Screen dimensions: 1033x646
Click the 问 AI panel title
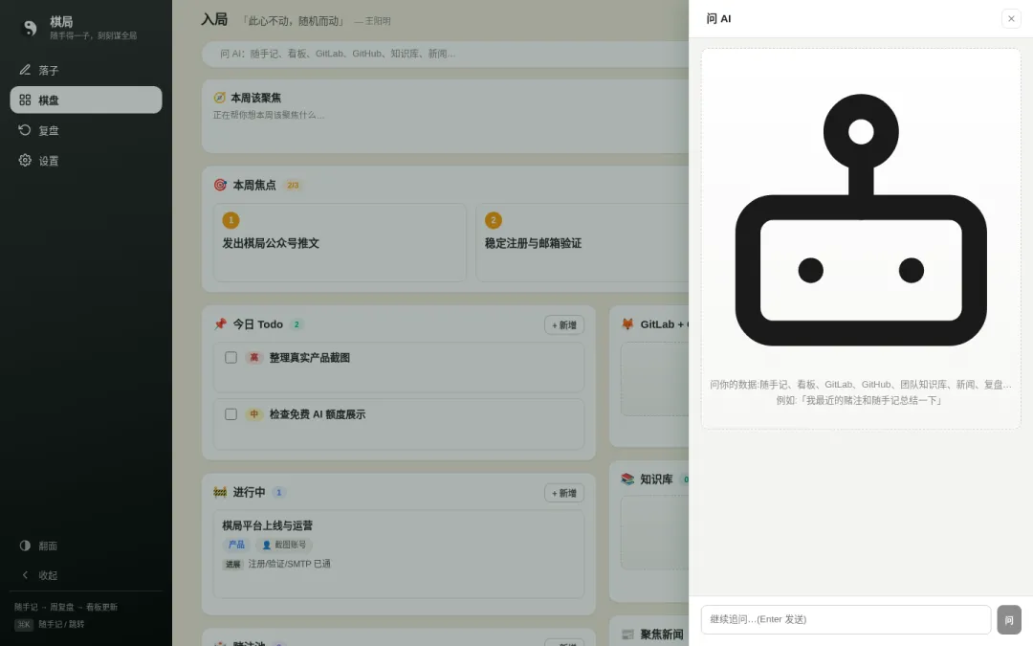click(x=718, y=18)
